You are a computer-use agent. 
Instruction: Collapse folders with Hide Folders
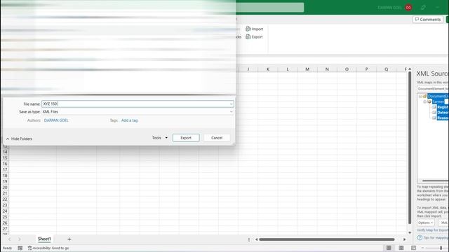[19, 139]
